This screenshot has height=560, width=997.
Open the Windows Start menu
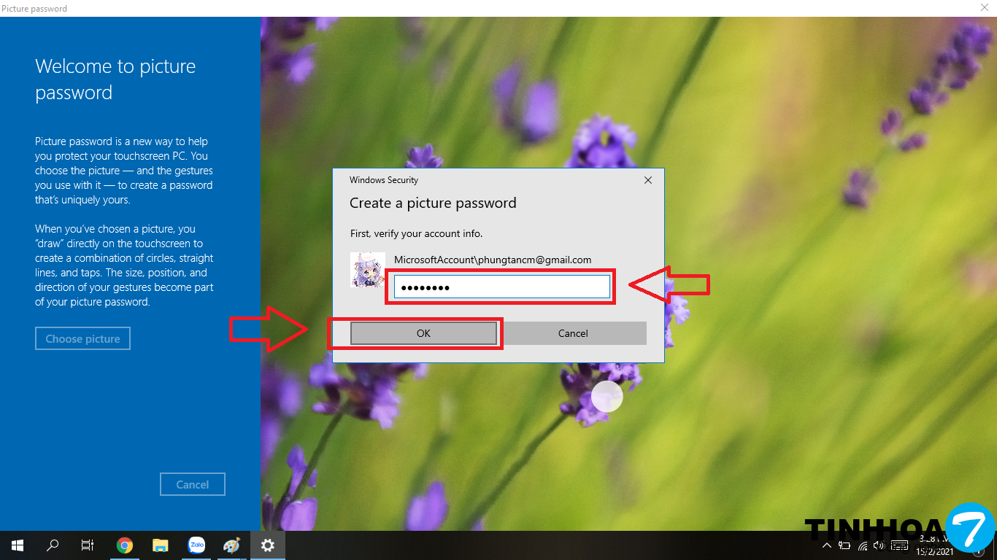pos(18,545)
